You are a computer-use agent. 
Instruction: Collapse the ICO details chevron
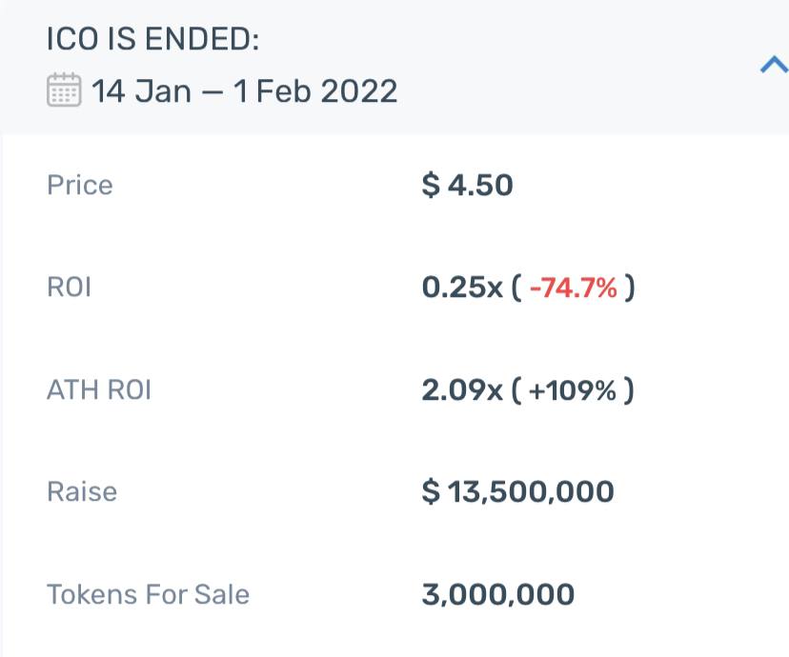coord(774,65)
